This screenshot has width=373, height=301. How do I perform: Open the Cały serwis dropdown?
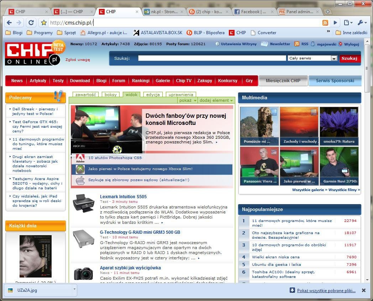point(312,58)
